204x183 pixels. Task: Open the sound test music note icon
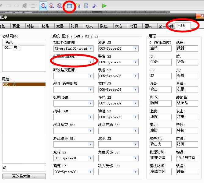point(94,6)
